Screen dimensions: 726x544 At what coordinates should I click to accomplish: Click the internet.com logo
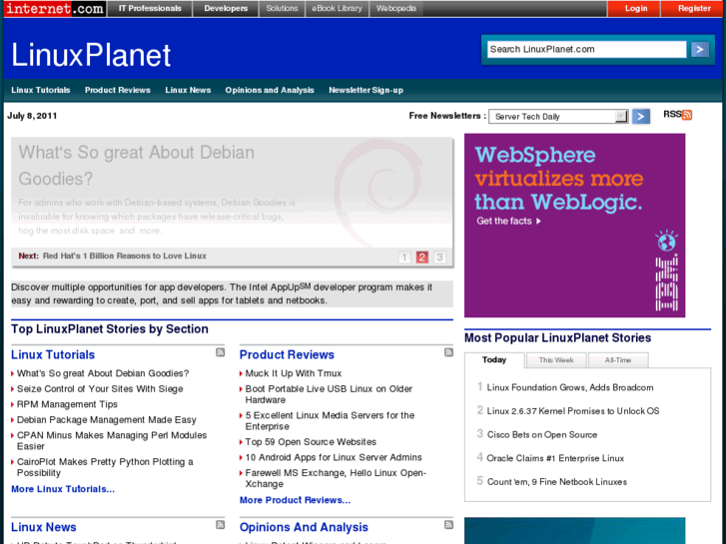click(55, 8)
